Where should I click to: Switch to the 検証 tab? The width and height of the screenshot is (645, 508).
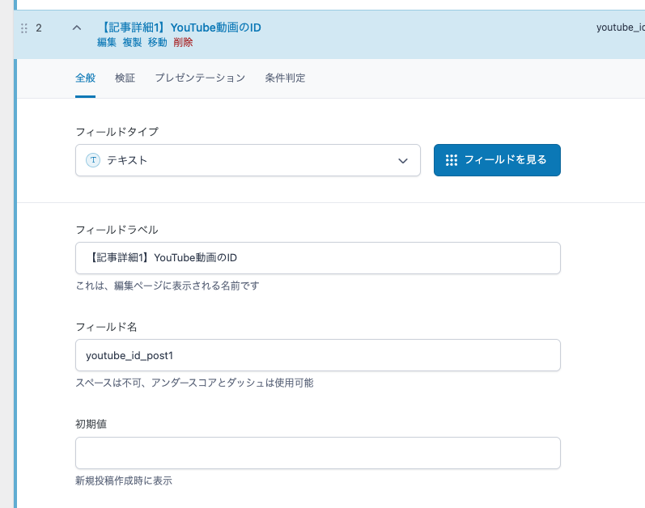[x=125, y=78]
